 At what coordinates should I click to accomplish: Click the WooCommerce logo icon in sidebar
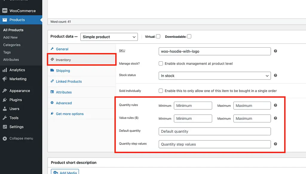tap(5, 11)
